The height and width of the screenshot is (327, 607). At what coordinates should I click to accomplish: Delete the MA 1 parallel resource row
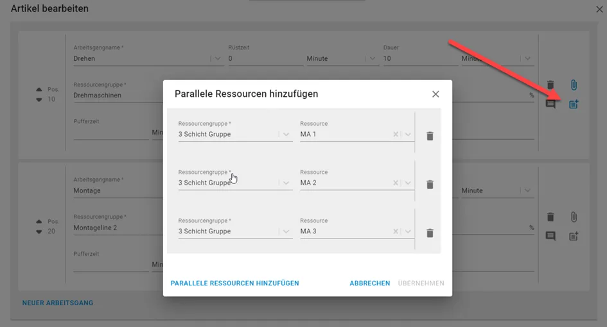[430, 136]
